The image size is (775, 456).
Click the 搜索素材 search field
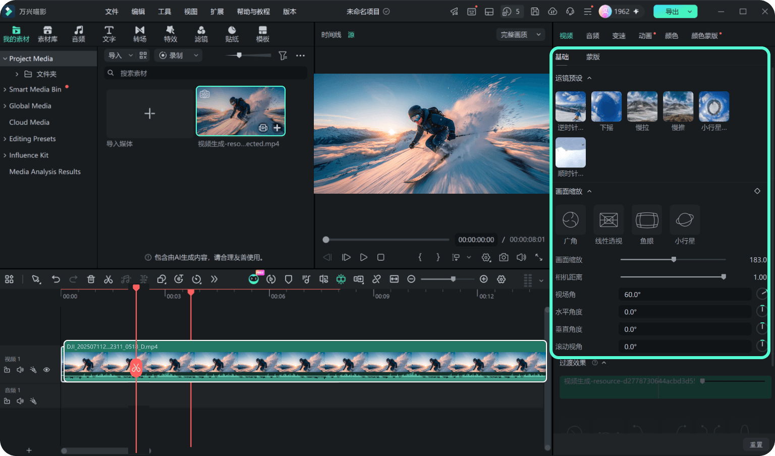coord(206,73)
